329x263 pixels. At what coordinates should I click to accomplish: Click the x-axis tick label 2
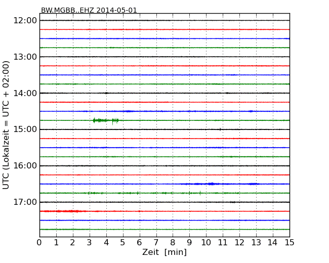(72, 243)
